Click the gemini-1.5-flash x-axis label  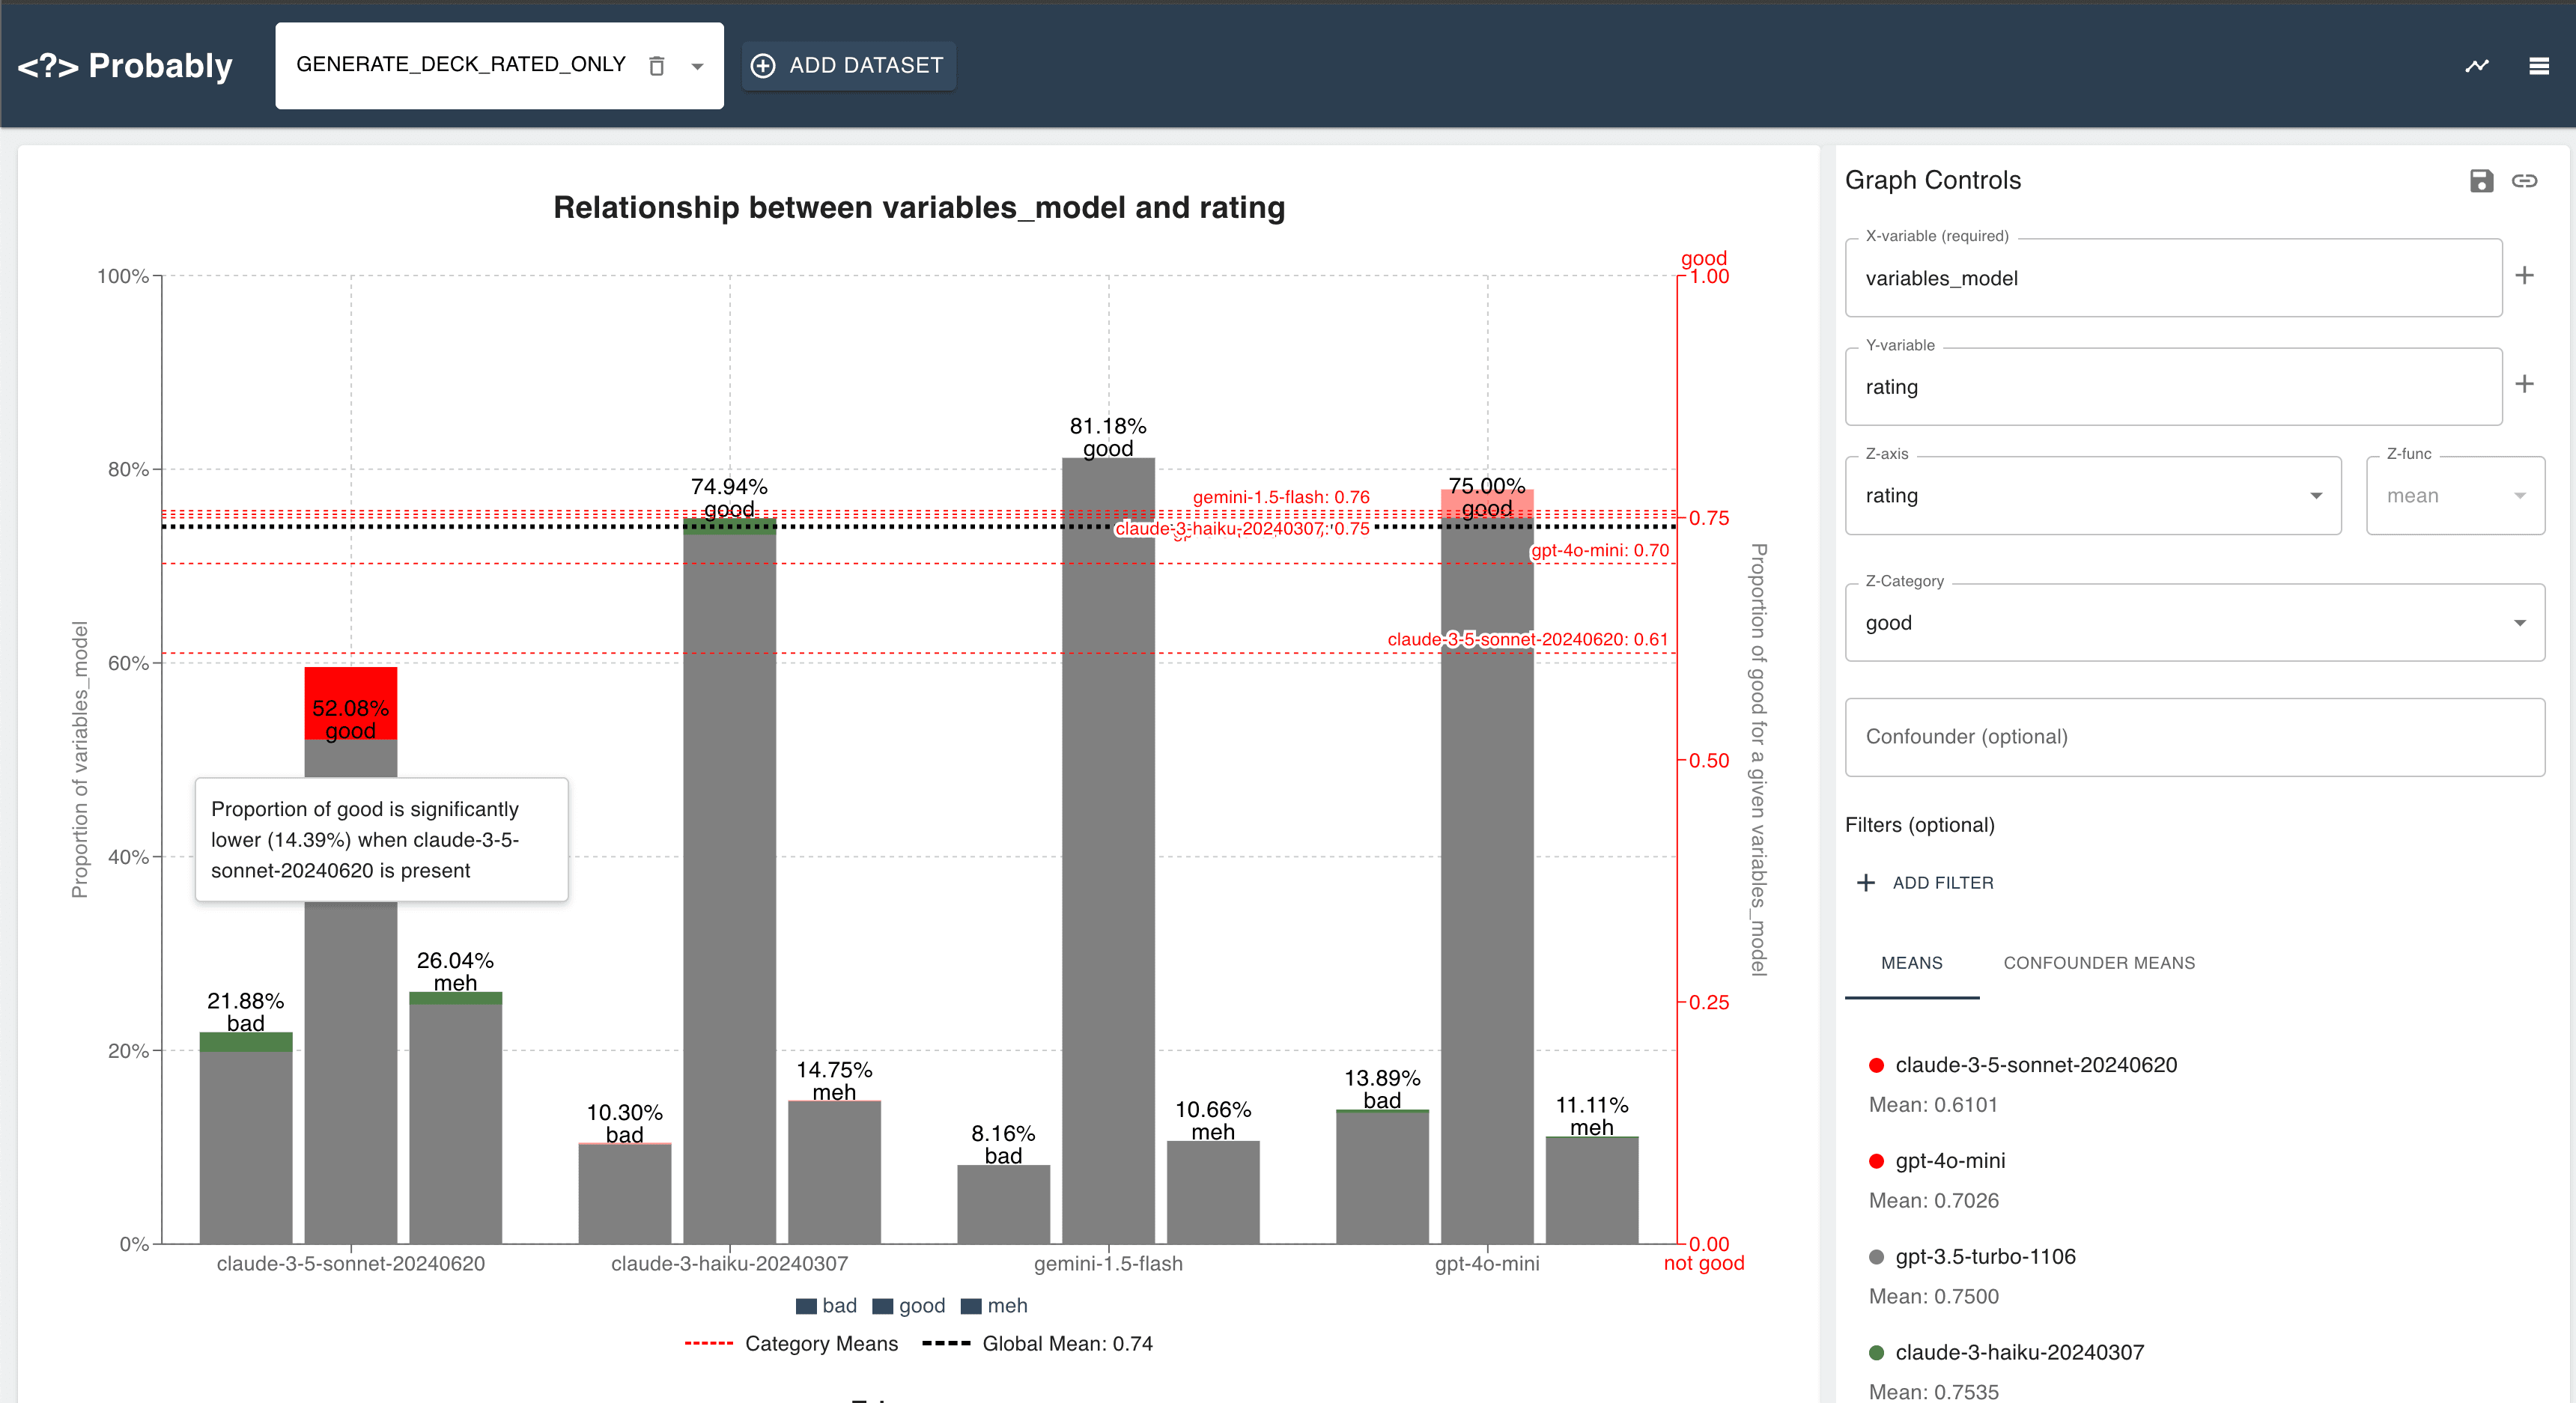coord(1108,1264)
